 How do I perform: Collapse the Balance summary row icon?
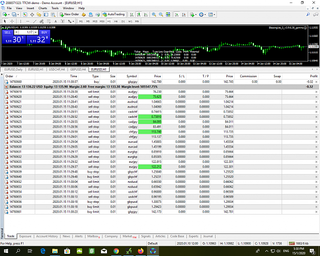point(6,87)
